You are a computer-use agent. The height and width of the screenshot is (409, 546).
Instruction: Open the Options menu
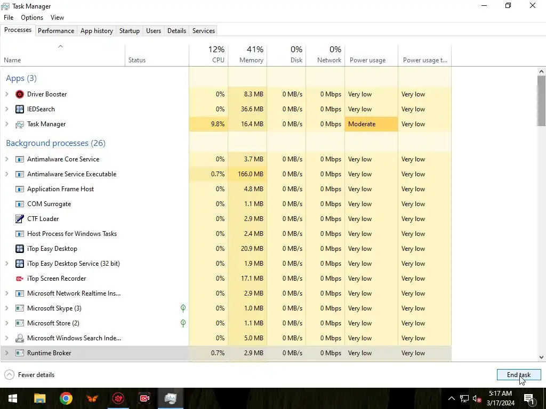point(32,18)
